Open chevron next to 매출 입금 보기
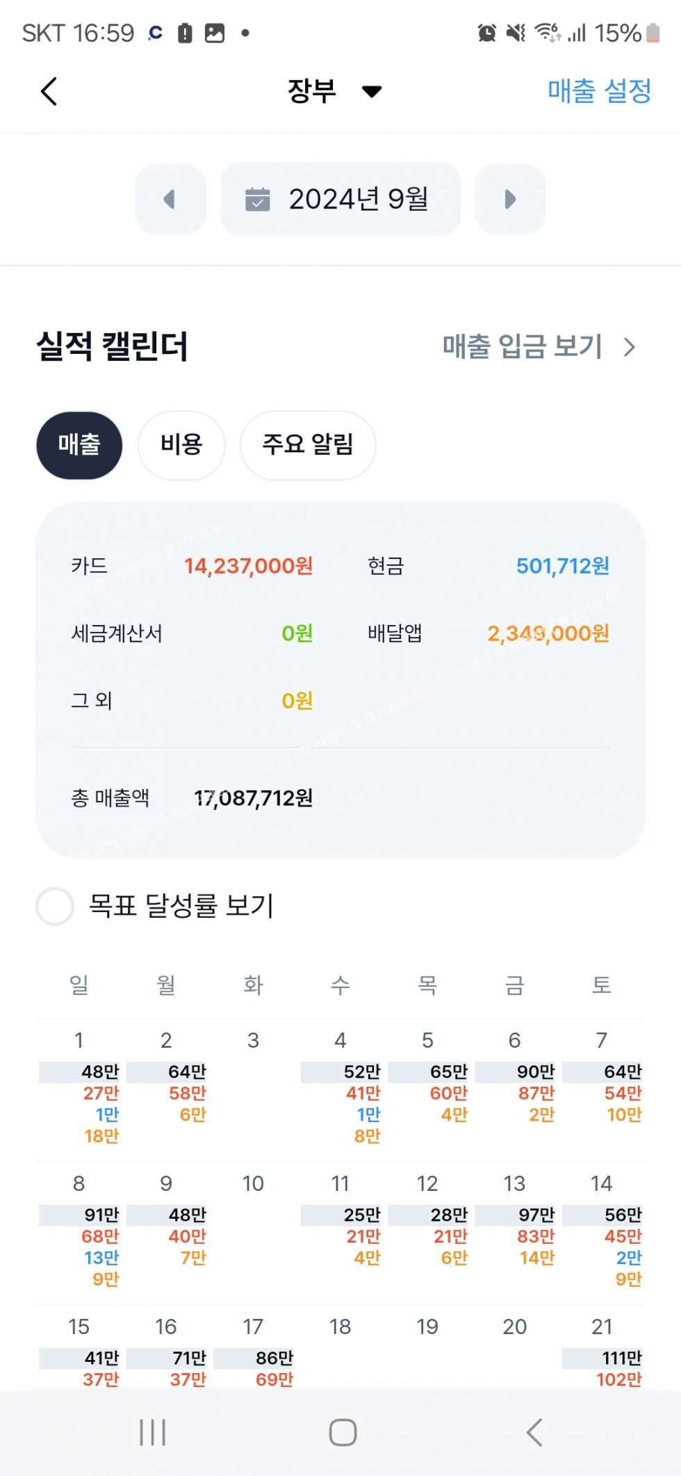The width and height of the screenshot is (681, 1476). pyautogui.click(x=630, y=347)
